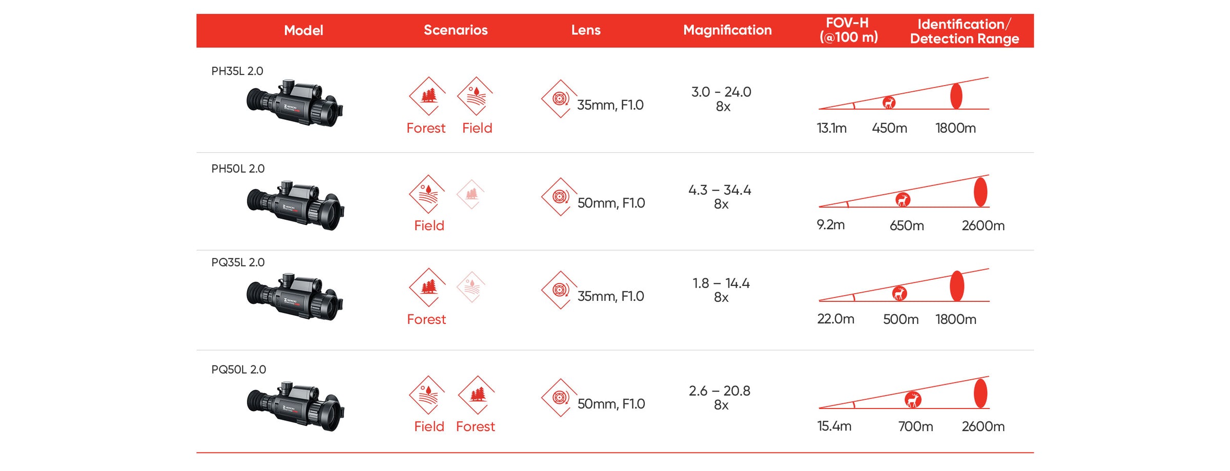Click the Forest icon for PH35L 2.0
Viewport: 1230px width, 471px height.
pos(427,96)
